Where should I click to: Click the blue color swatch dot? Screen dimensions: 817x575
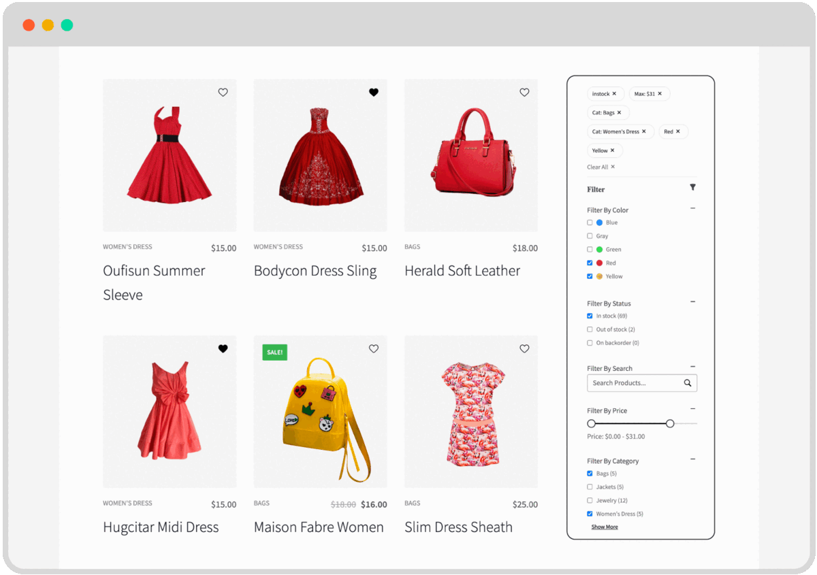click(600, 223)
